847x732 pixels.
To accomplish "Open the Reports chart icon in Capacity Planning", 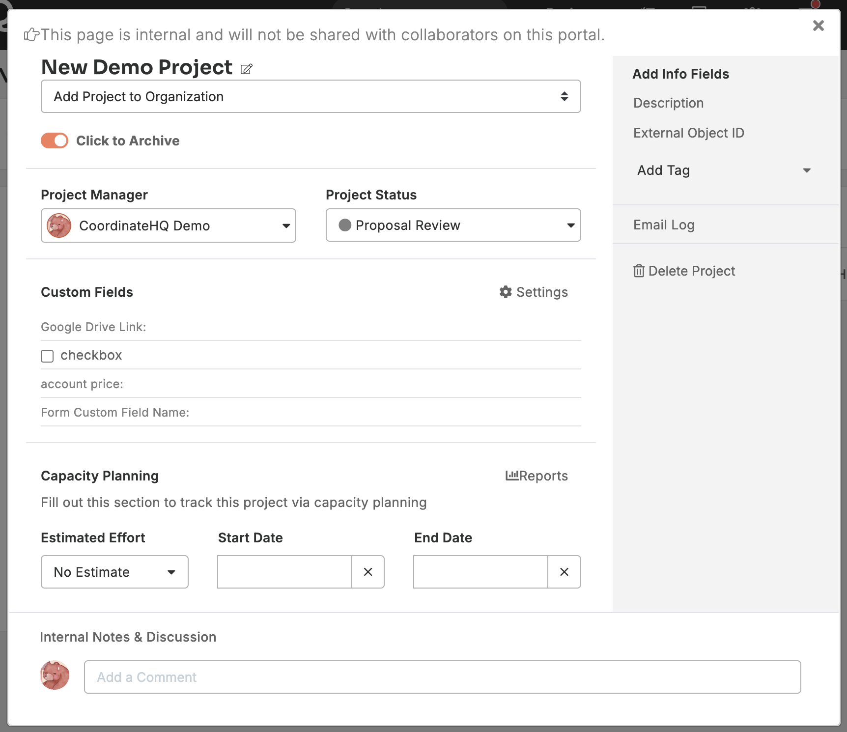I will (512, 475).
